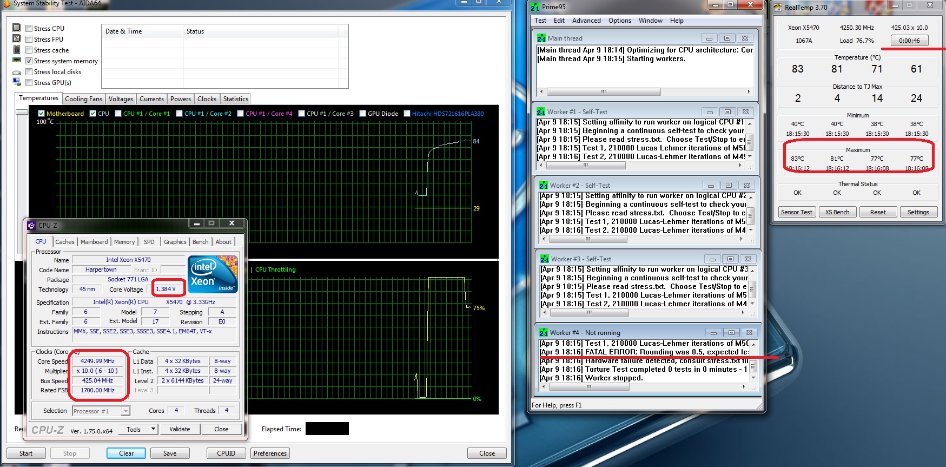Show the CPU #1 / Core #1 graph line
This screenshot has height=467, width=946.
[118, 114]
